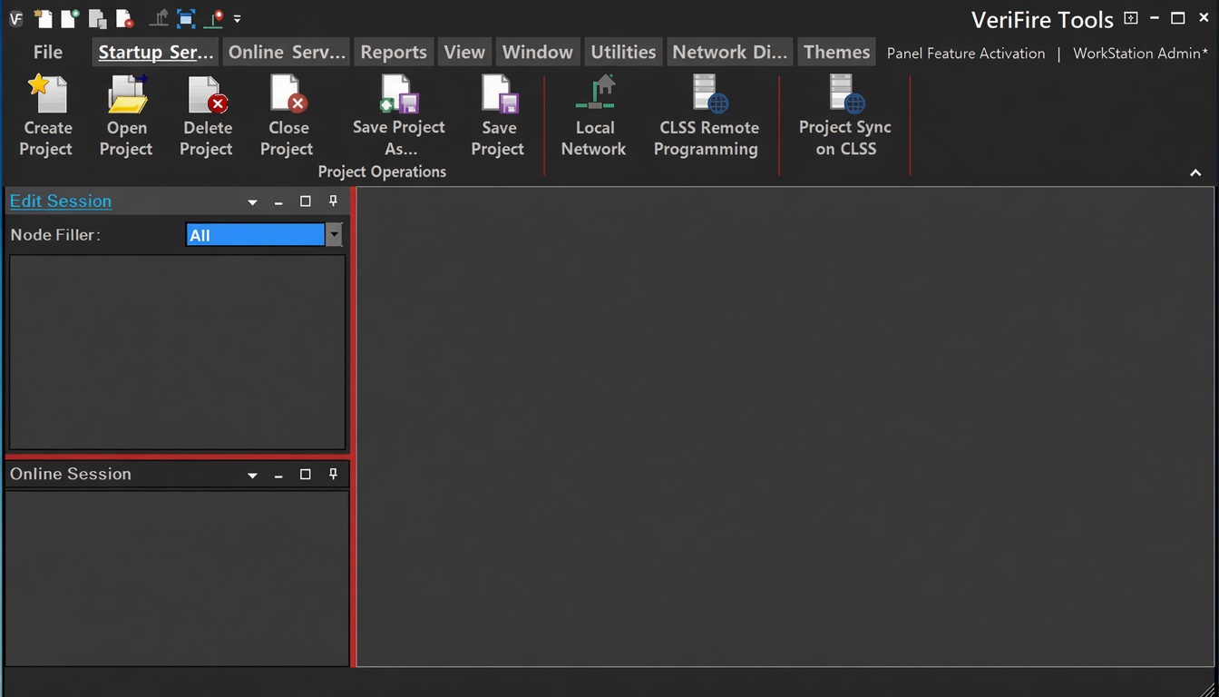Maximize the Edit Session panel
This screenshot has width=1219, height=697.
tap(306, 201)
